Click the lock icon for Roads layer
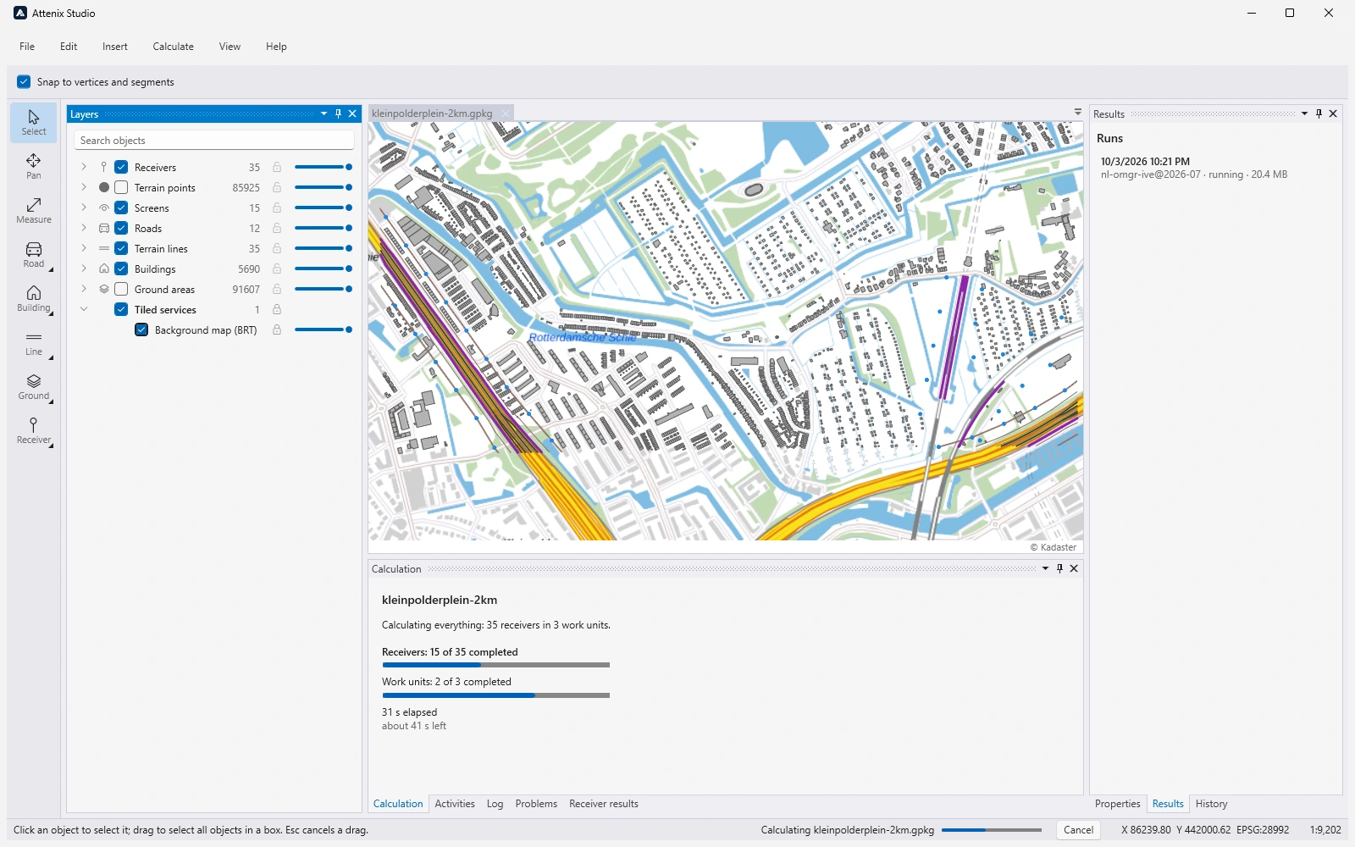The width and height of the screenshot is (1355, 847). pyautogui.click(x=277, y=228)
